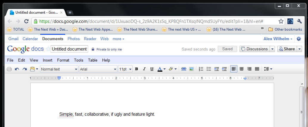The image size is (308, 127).
Task: Expand the Discussions dropdown arrow
Action: 272,49
